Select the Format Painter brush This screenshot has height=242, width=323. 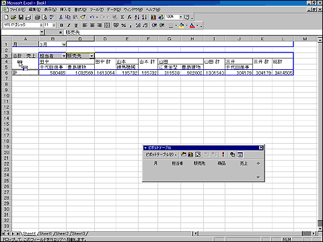[83, 17]
